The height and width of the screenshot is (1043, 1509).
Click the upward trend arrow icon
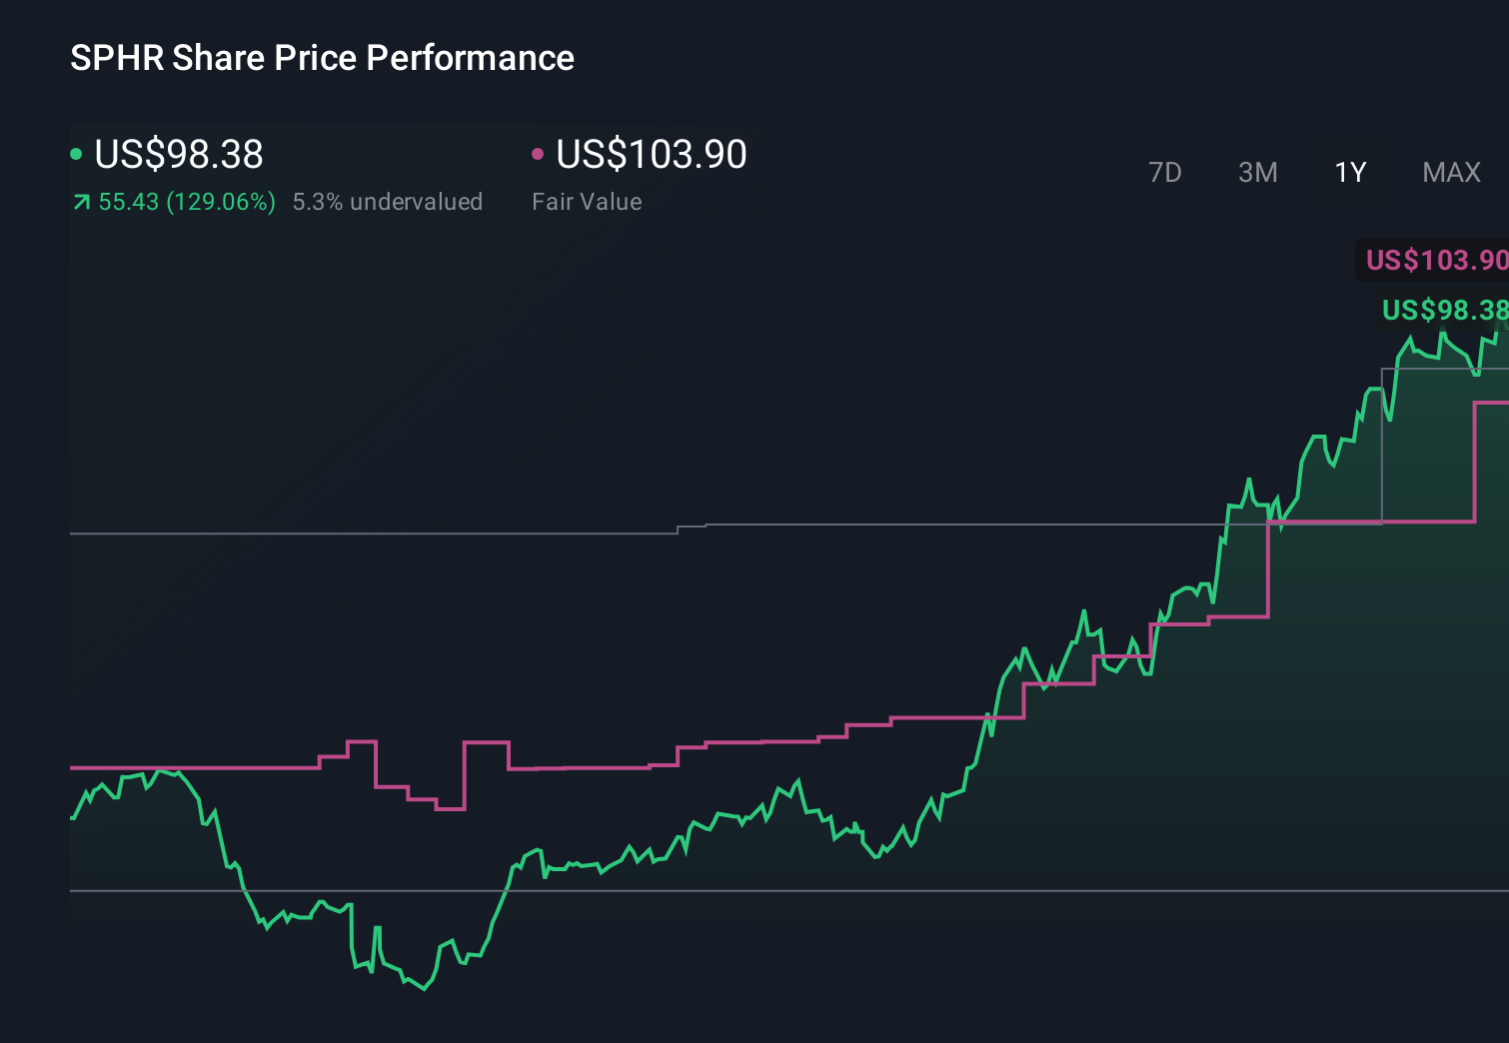pyautogui.click(x=81, y=201)
